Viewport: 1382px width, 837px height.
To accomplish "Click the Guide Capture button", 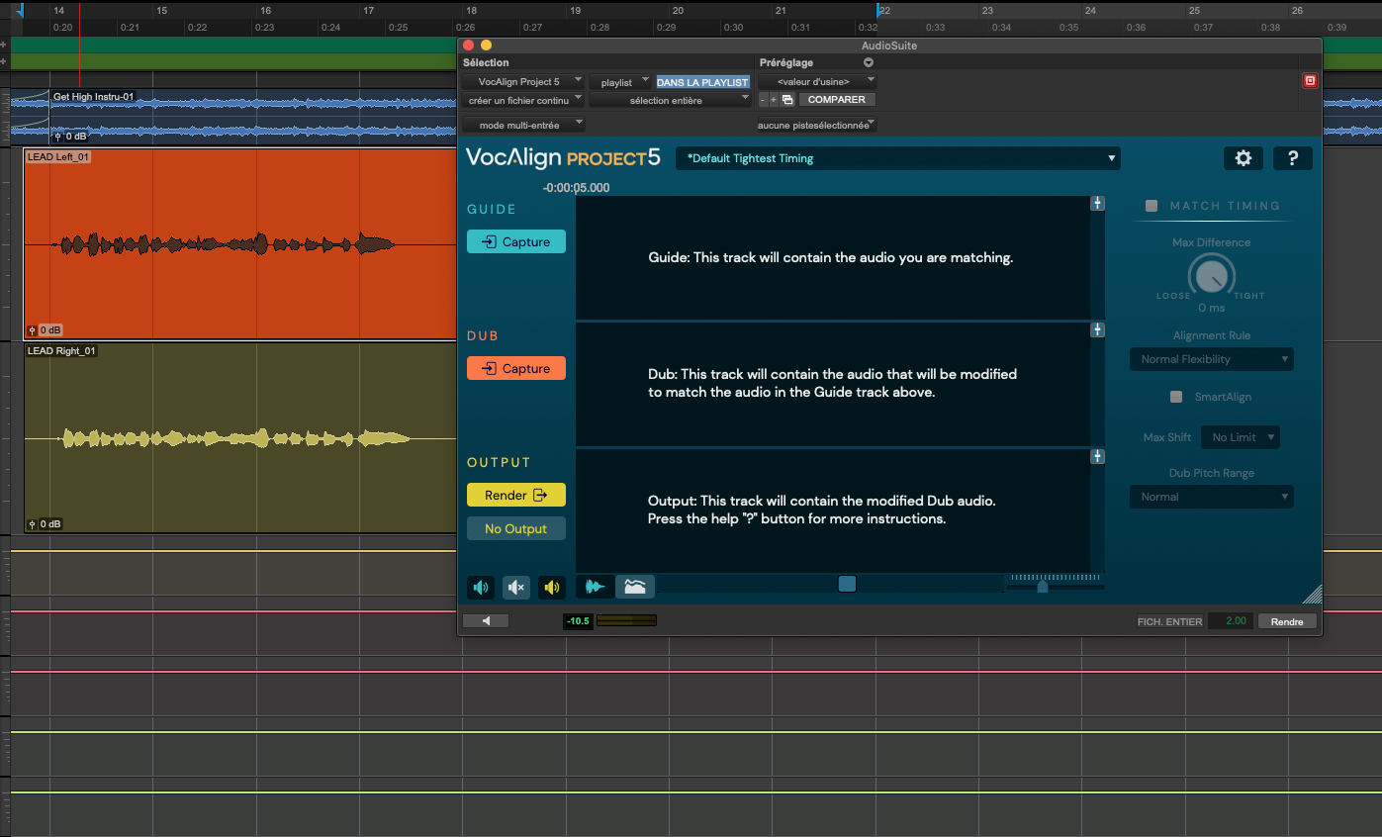I will click(516, 241).
